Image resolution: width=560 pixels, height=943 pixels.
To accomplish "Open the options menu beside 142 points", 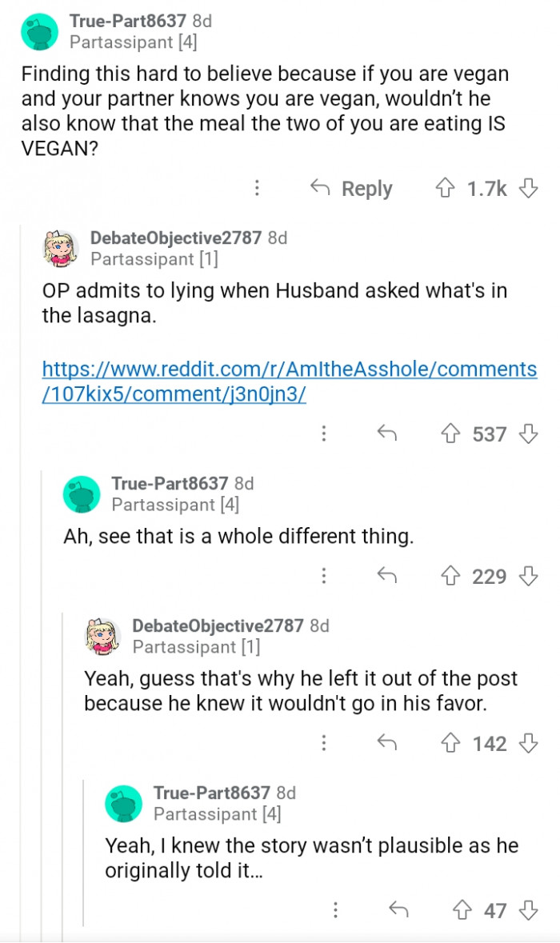I will tap(323, 744).
